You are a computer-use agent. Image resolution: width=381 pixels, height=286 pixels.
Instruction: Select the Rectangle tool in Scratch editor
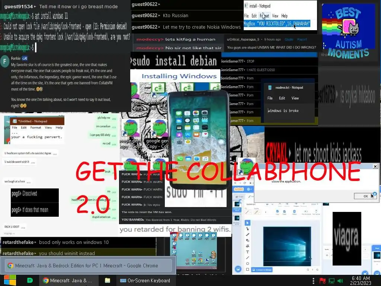247,270
